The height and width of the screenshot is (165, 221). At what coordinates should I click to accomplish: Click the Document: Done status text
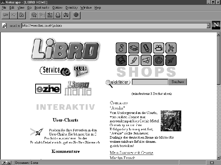pyautogui.click(x=27, y=163)
